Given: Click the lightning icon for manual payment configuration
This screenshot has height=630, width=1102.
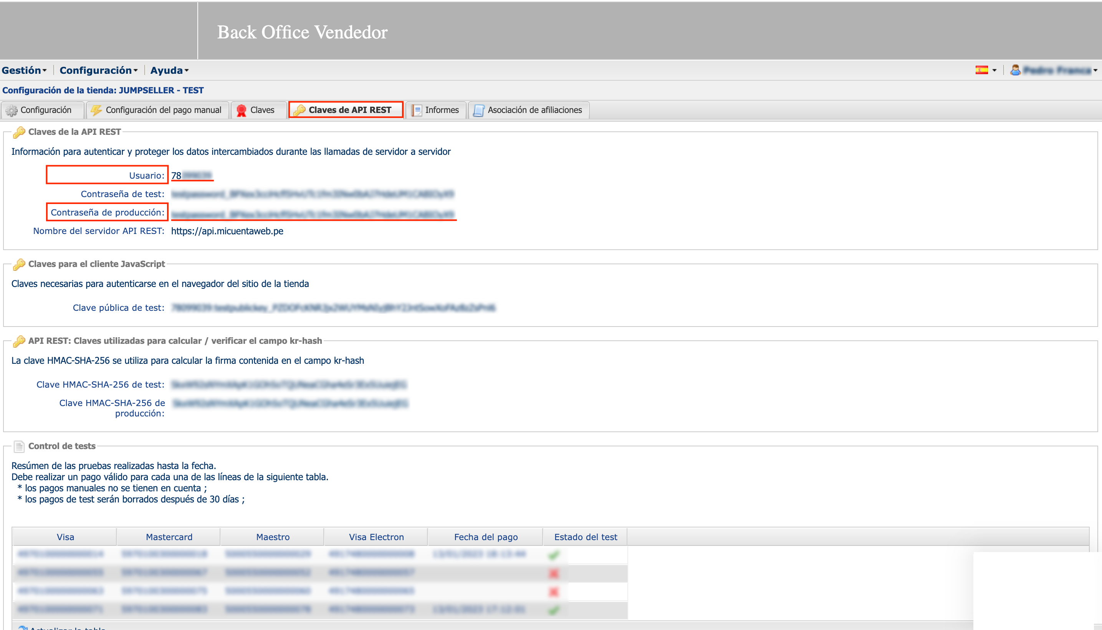Looking at the screenshot, I should [96, 110].
